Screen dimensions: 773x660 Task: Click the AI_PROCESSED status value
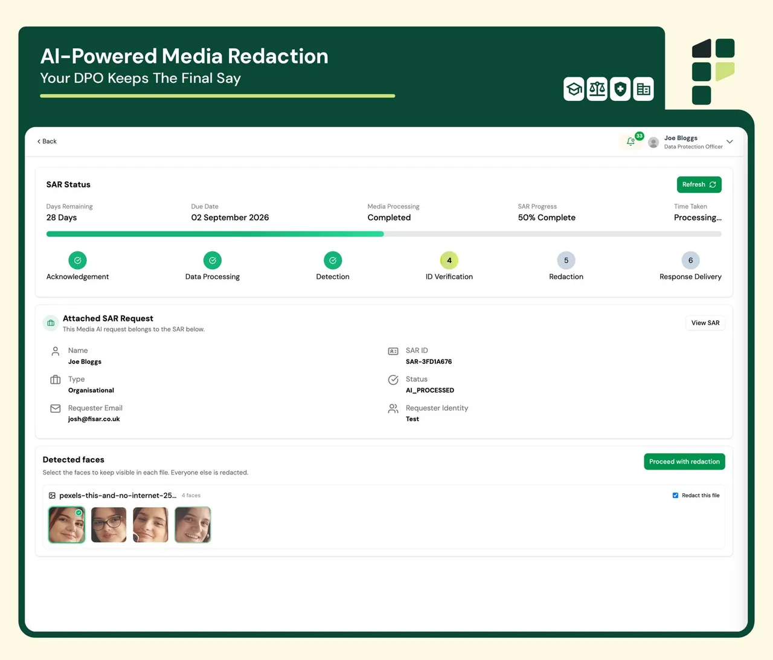tap(430, 390)
